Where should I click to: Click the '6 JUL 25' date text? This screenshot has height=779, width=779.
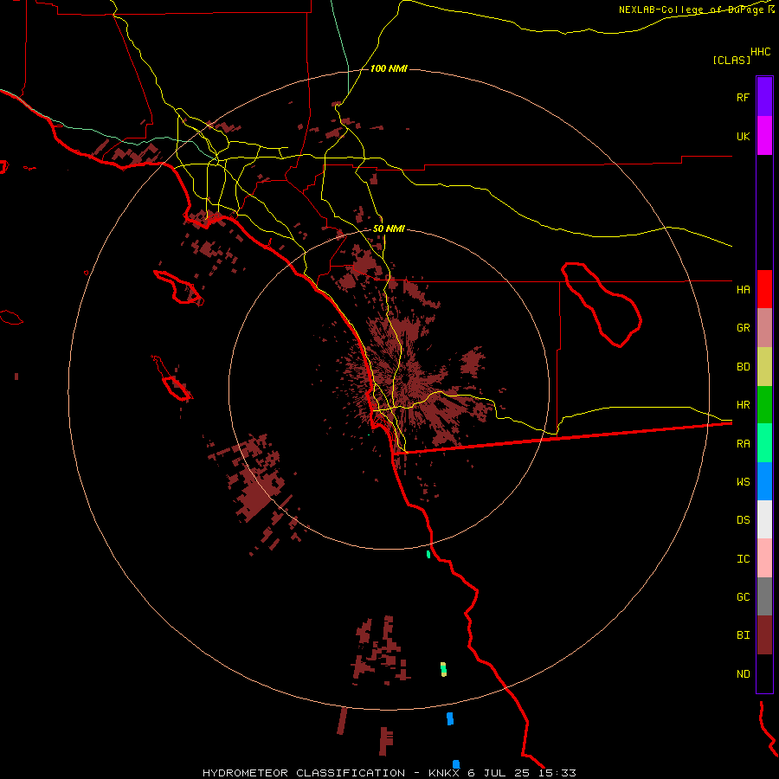point(499,773)
